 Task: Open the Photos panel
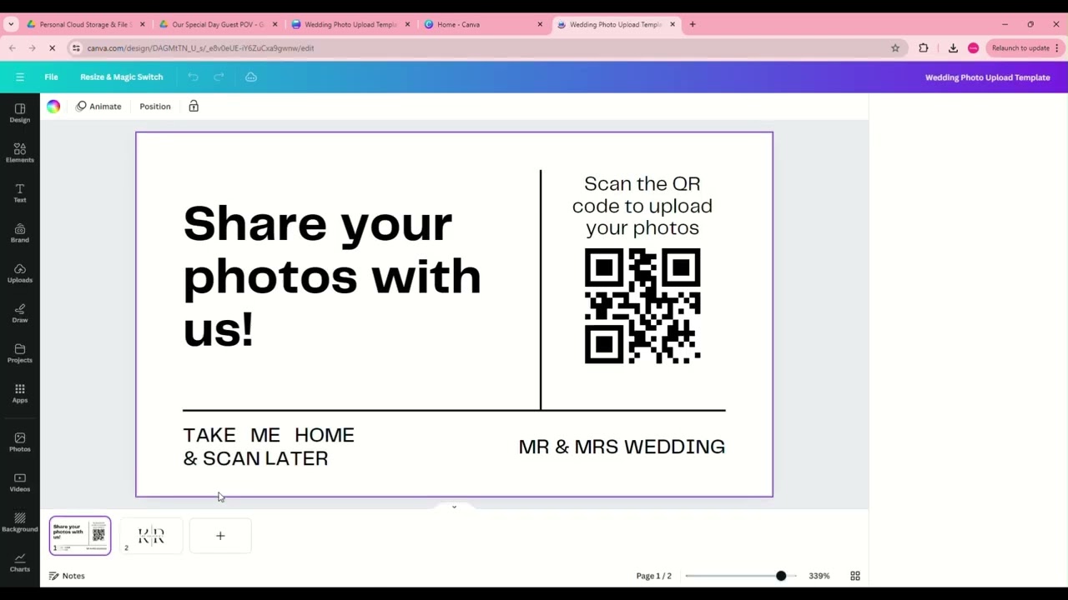pos(20,442)
